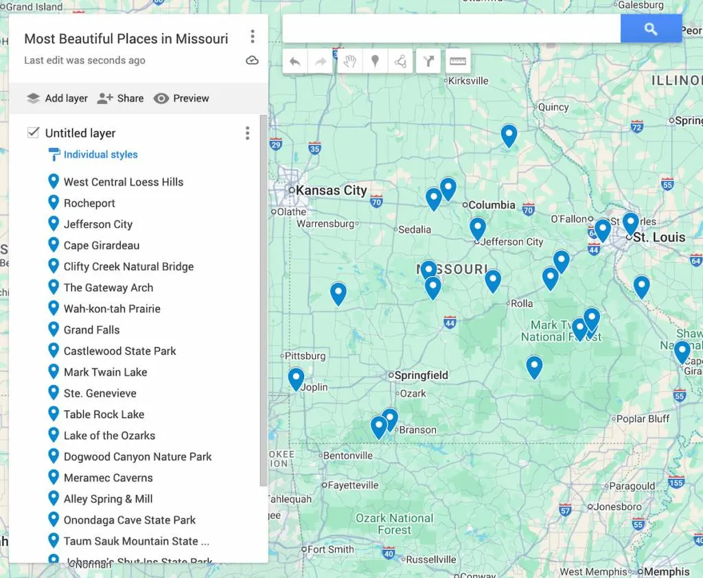Screen dimensions: 703x578
Task: Select West Central Loess Hills in list
Action: point(124,182)
